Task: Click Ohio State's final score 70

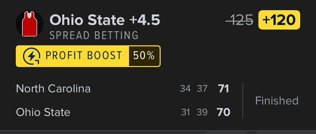Action: pyautogui.click(x=224, y=112)
